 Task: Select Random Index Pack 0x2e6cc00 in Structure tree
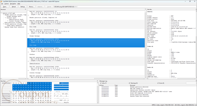pyautogui.click(x=14, y=27)
